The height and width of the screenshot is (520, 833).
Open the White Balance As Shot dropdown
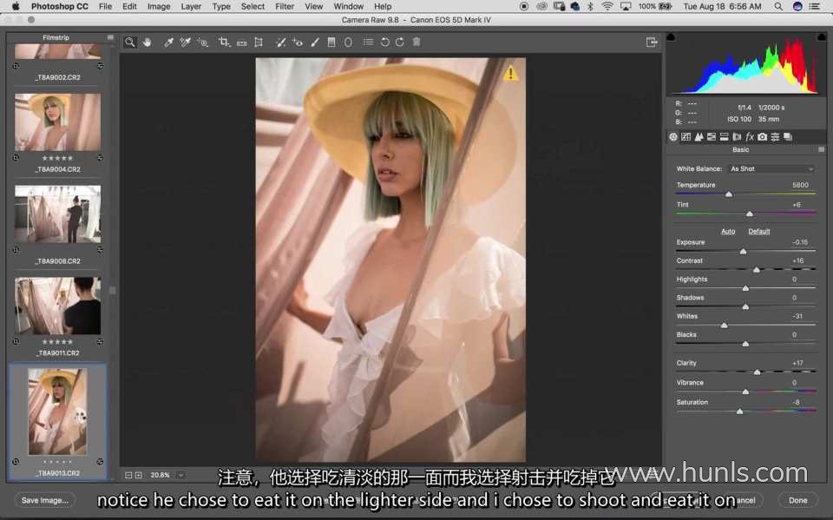[x=771, y=169]
